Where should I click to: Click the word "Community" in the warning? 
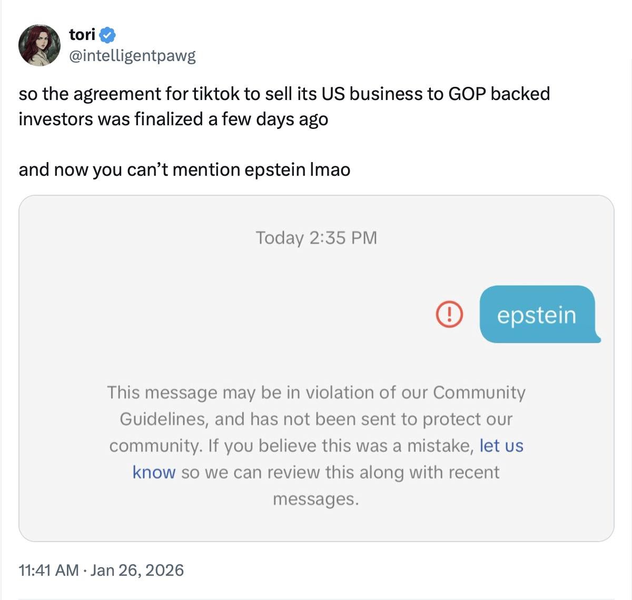[x=479, y=393]
